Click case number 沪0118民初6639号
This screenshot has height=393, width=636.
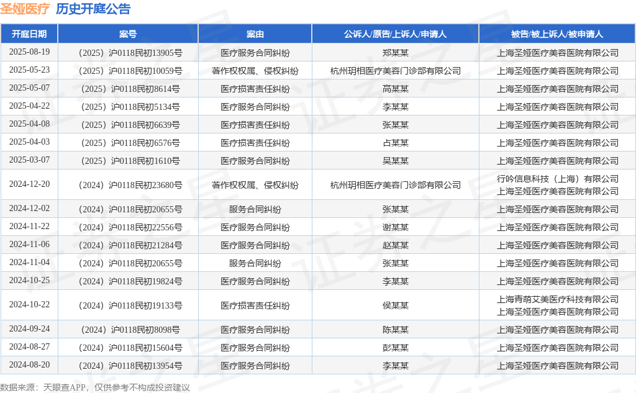point(145,125)
